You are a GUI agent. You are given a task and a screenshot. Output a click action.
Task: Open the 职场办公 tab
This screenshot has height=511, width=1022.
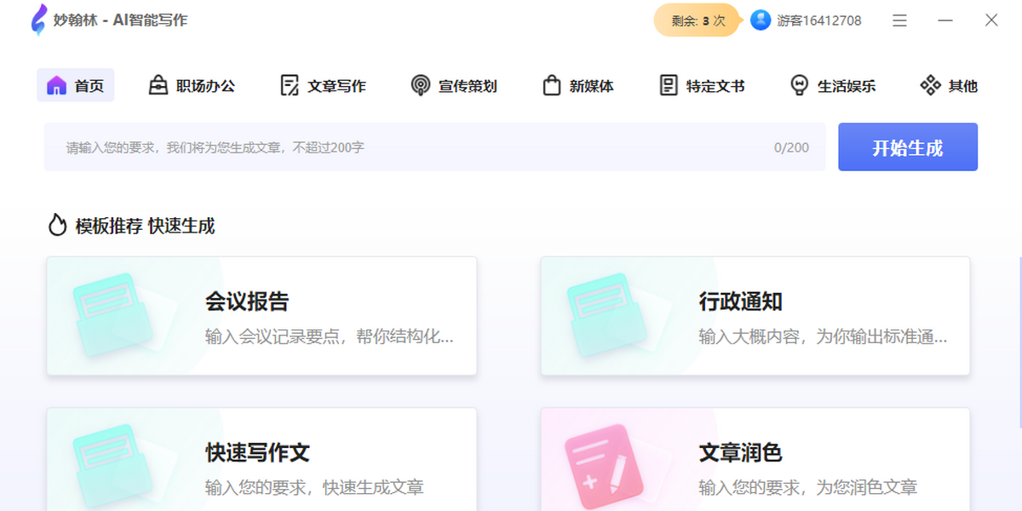[192, 85]
